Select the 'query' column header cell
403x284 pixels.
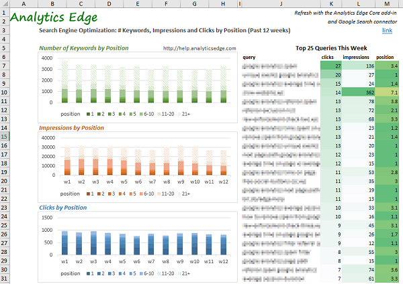(x=281, y=57)
